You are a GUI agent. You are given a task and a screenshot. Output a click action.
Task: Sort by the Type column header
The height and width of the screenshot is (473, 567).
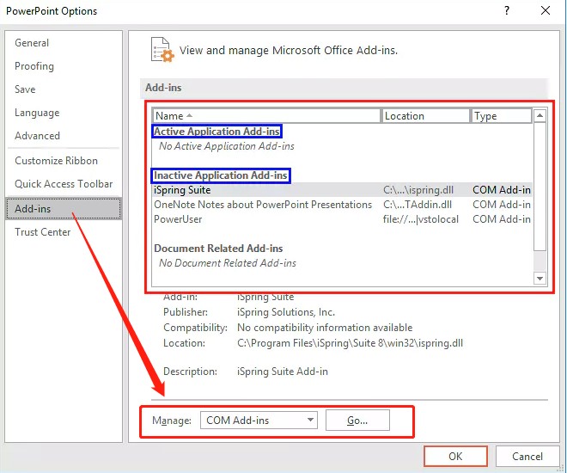point(501,116)
